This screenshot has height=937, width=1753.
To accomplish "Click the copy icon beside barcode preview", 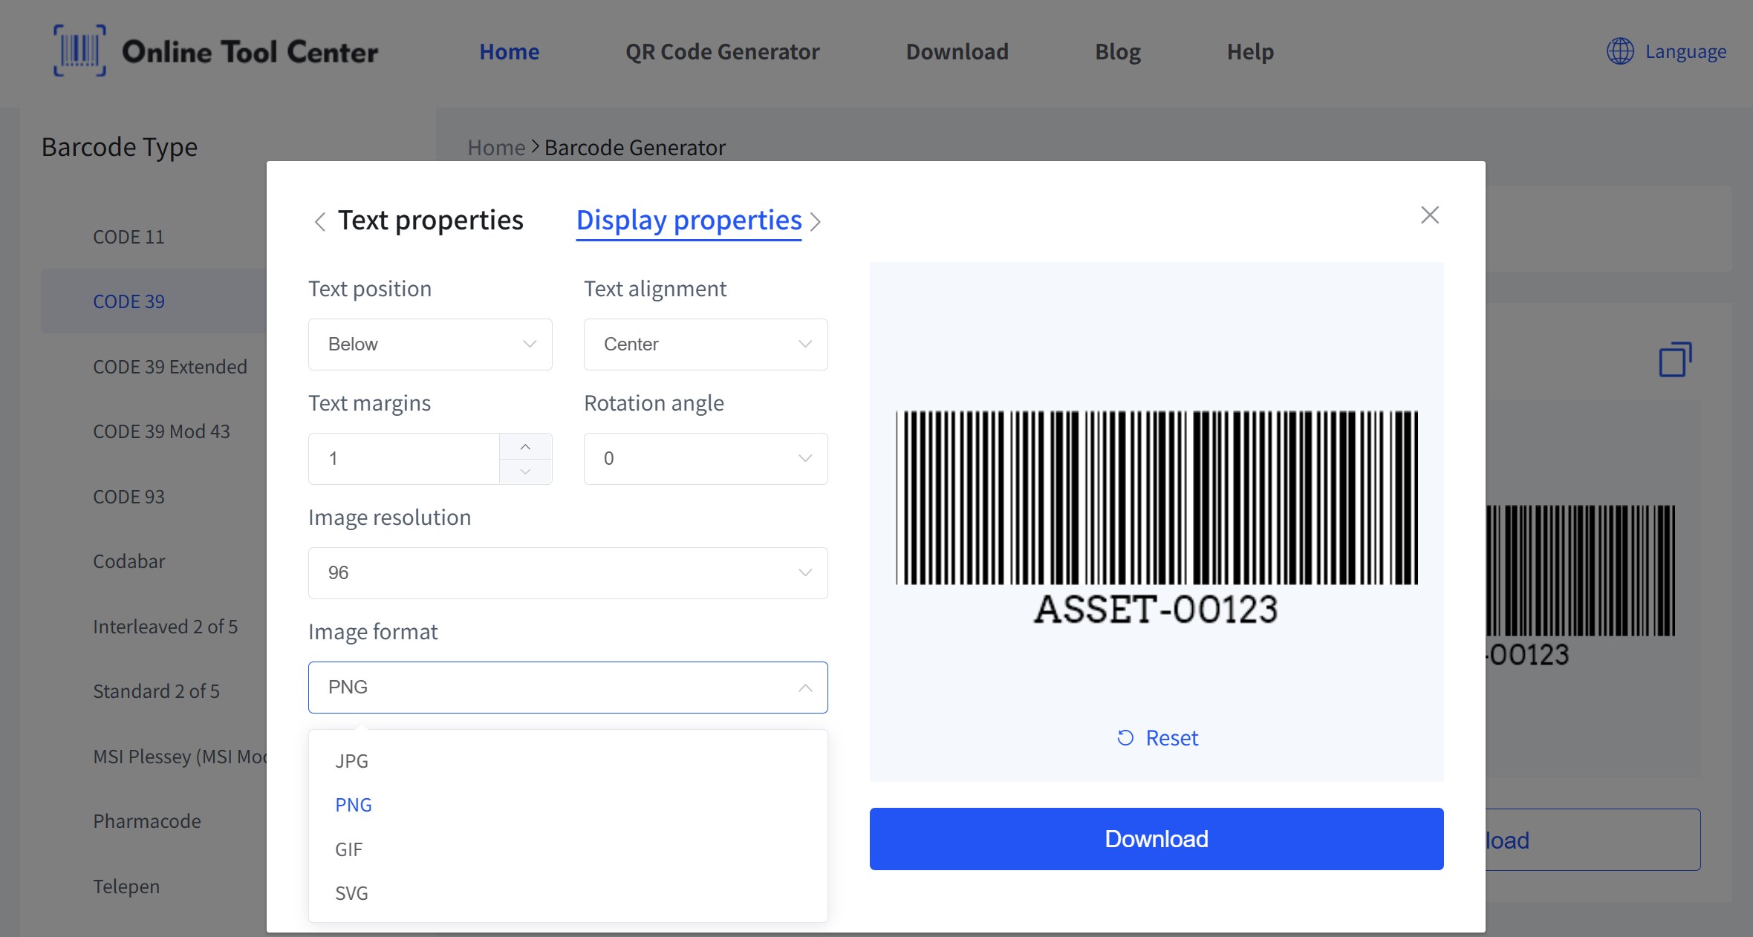I will 1674,359.
